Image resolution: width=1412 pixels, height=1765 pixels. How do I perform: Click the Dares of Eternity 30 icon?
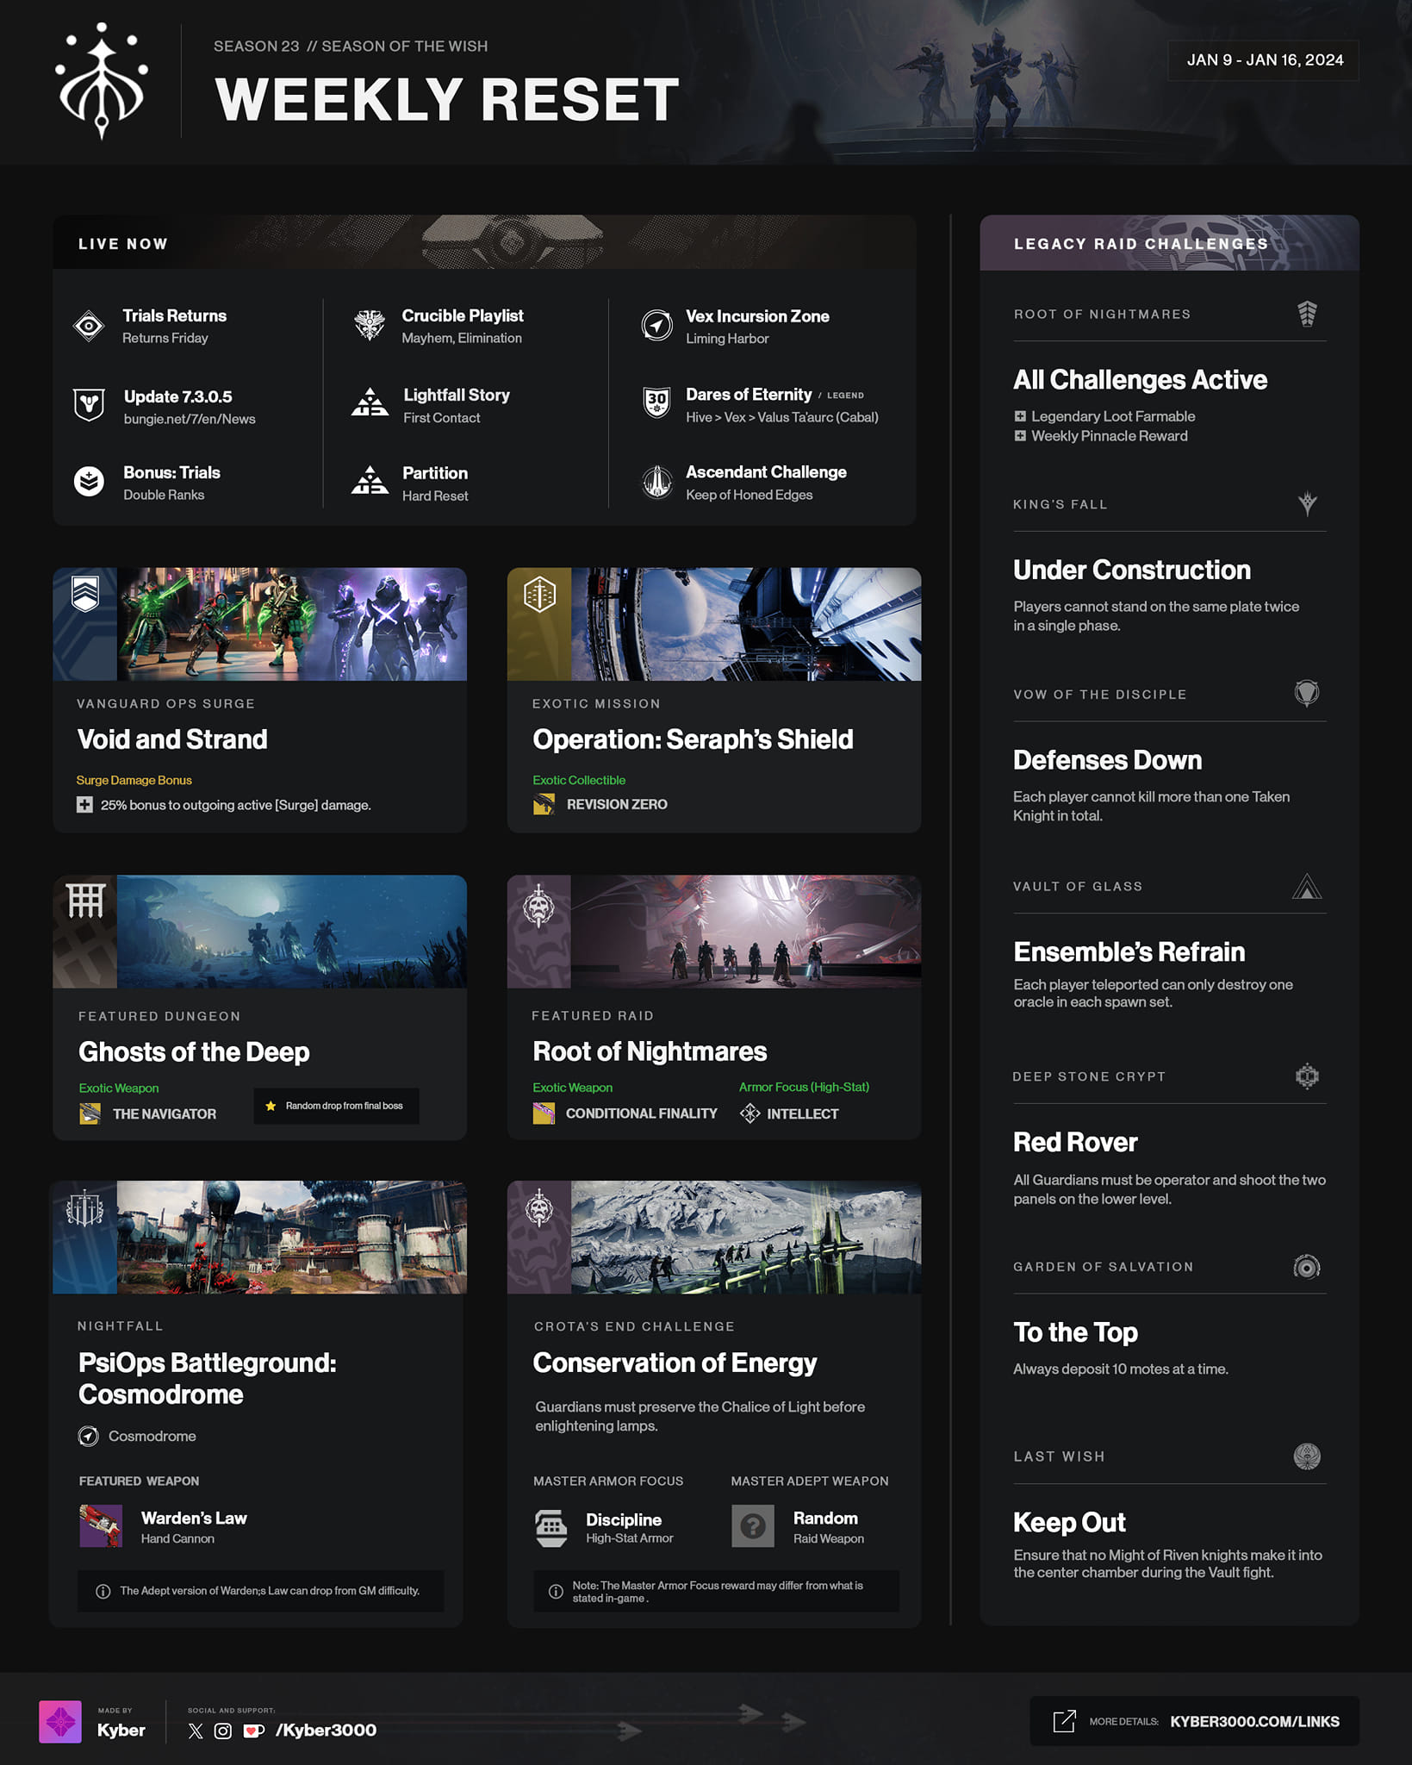pos(656,402)
